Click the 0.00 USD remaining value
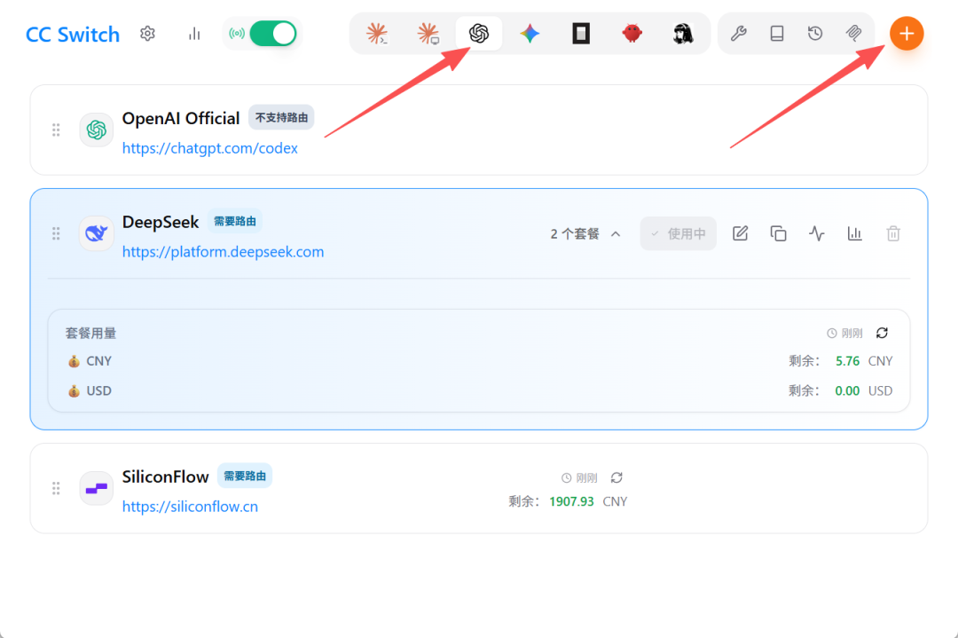Viewport: 958px width, 638px height. (x=847, y=390)
